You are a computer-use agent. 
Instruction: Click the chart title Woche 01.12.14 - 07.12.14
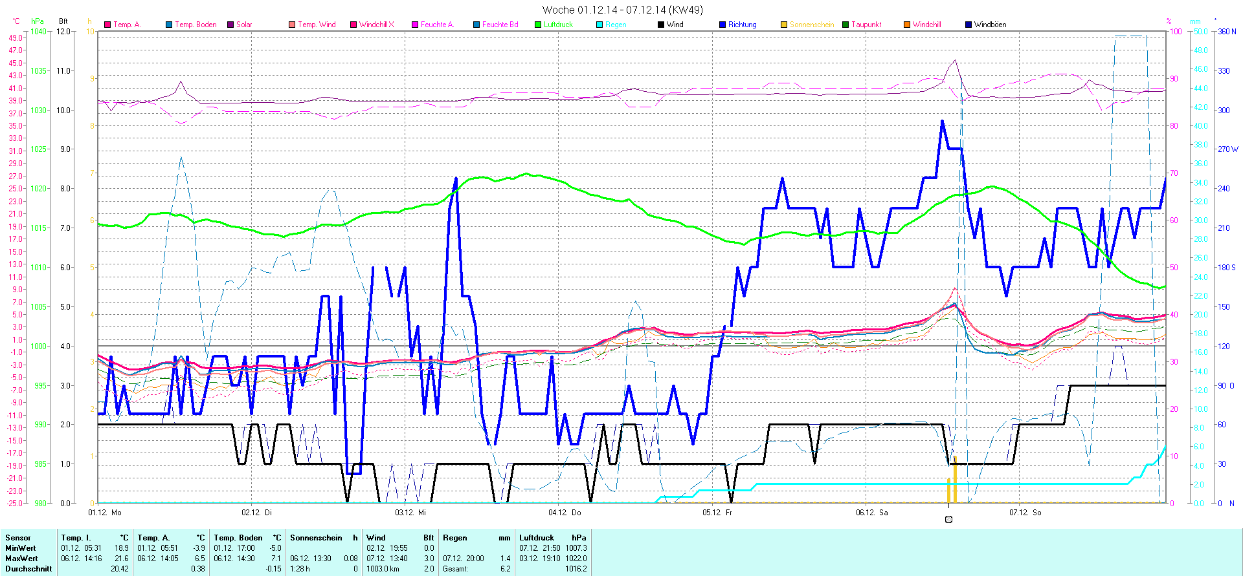pos(622,10)
